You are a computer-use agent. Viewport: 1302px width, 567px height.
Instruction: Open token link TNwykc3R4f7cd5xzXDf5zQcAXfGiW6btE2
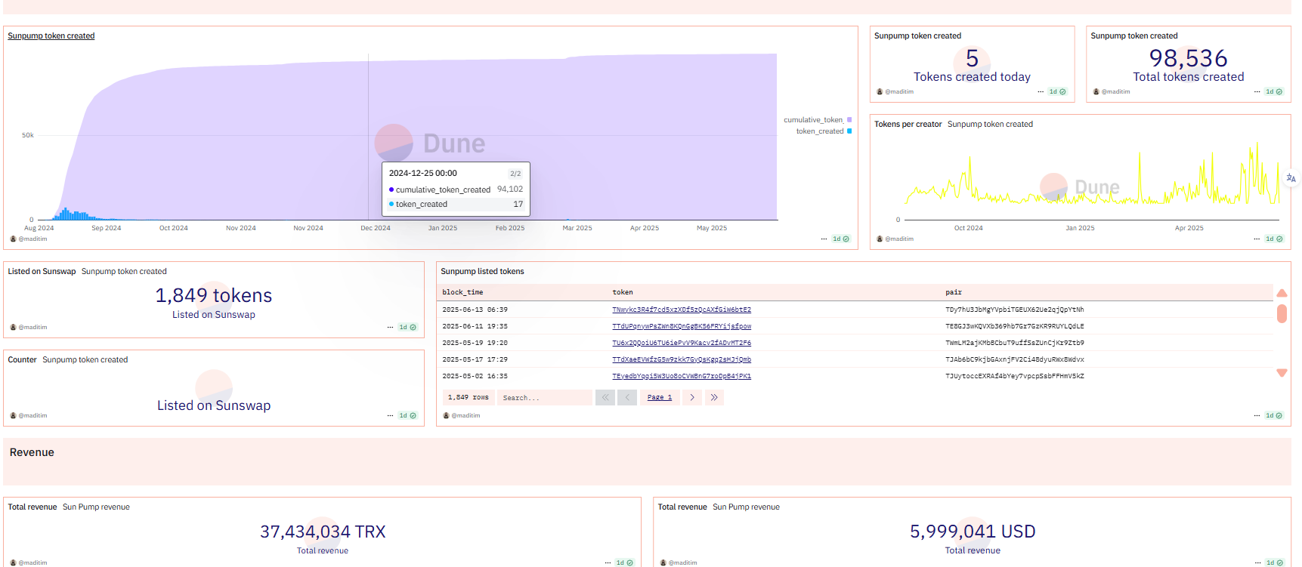[x=681, y=310]
